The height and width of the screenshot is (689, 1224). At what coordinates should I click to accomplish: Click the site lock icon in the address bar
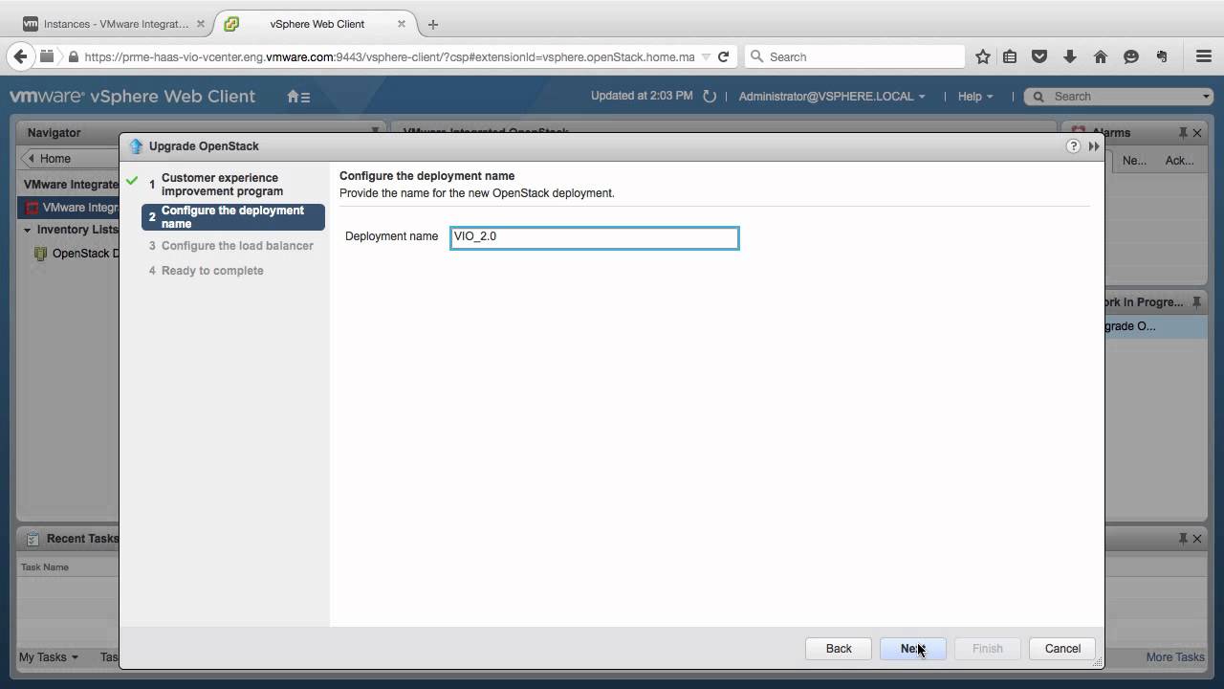(73, 56)
